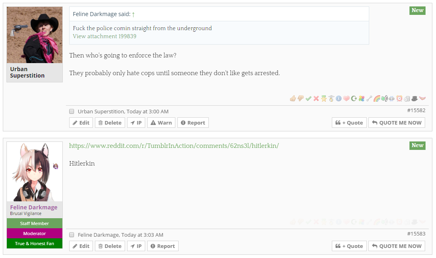
Task: Click broken chain link rating on post #15582
Action: (391, 98)
